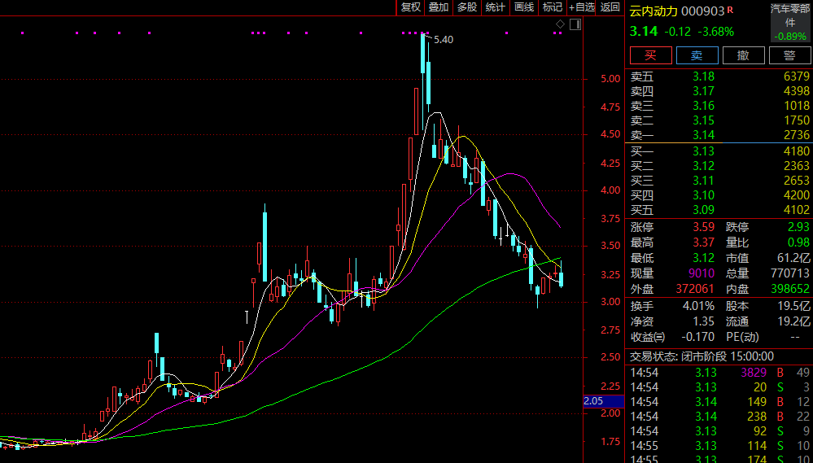The image size is (813, 463).
Task: Click the stock name 云内动力
Action: click(653, 11)
